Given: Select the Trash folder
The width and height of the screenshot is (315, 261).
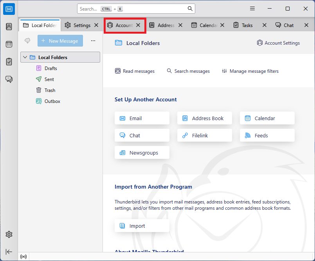Looking at the screenshot, I should (60, 90).
